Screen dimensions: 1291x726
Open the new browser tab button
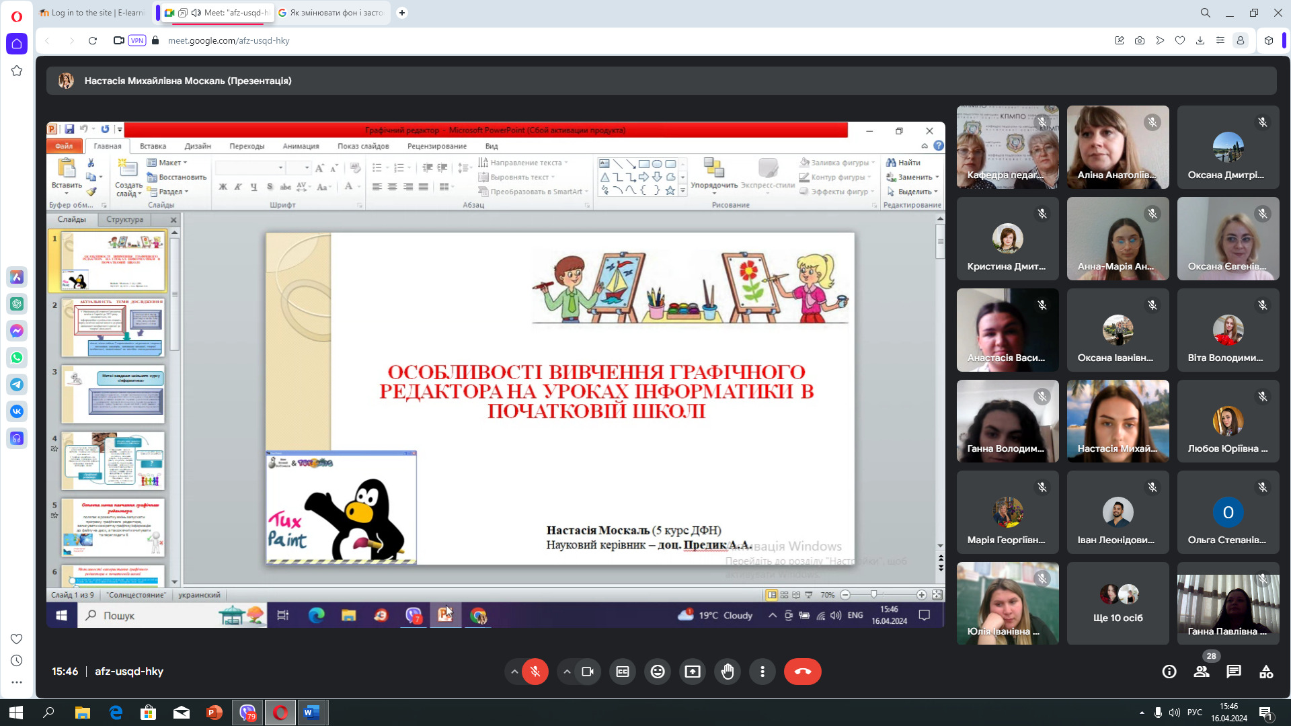[402, 13]
